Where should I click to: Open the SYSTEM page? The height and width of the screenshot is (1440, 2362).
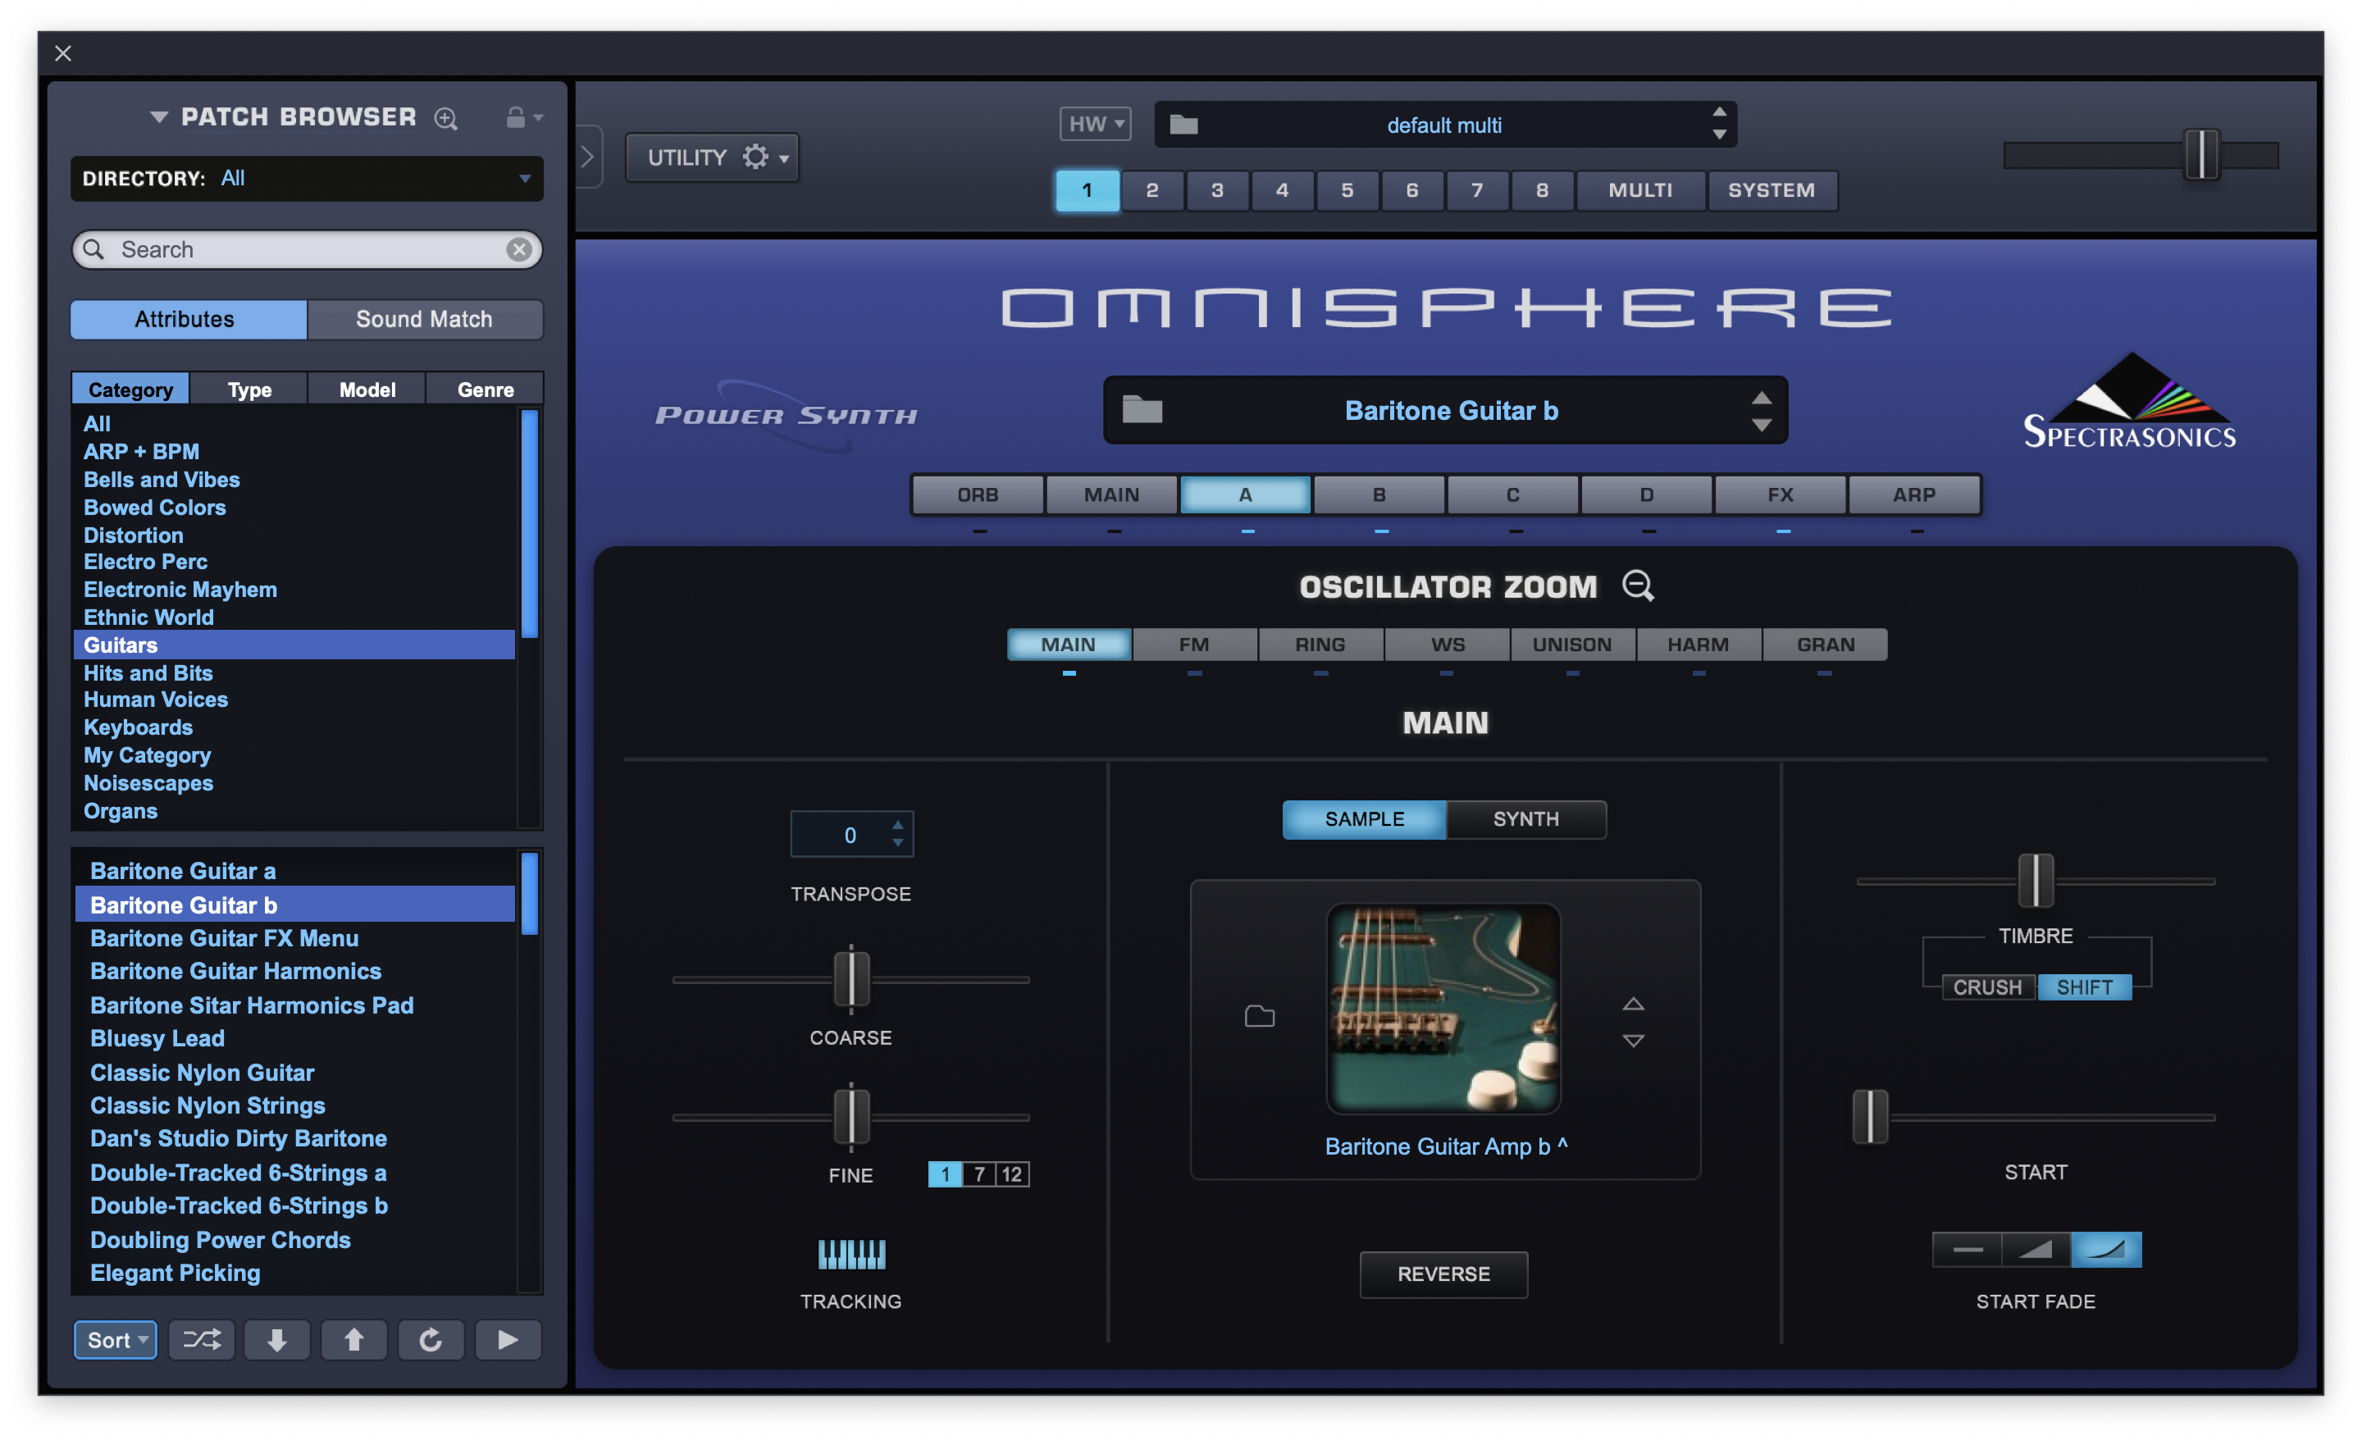tap(1771, 189)
